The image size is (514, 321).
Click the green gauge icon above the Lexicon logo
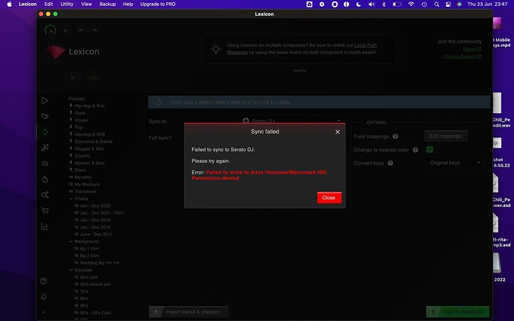[x=50, y=31]
